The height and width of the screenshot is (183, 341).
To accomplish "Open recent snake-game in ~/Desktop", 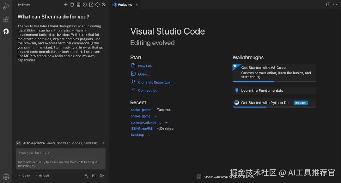I will click(x=141, y=110).
